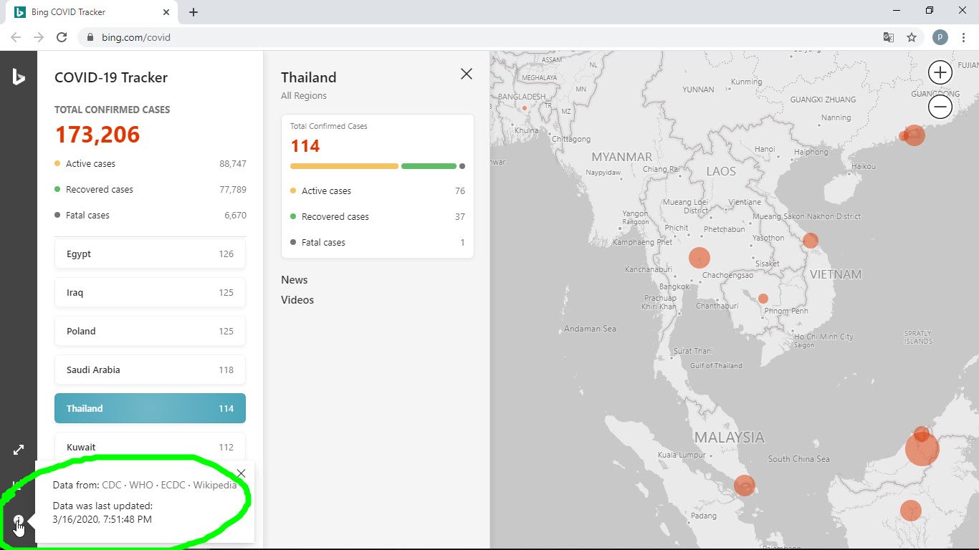
Task: Select Poland in the country list
Action: click(x=150, y=331)
